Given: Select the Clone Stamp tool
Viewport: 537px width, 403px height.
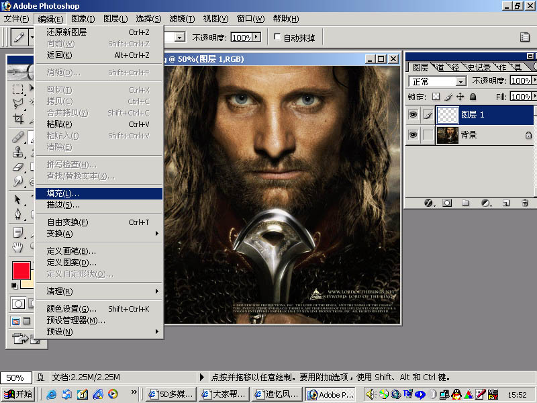Looking at the screenshot, I should point(18,152).
